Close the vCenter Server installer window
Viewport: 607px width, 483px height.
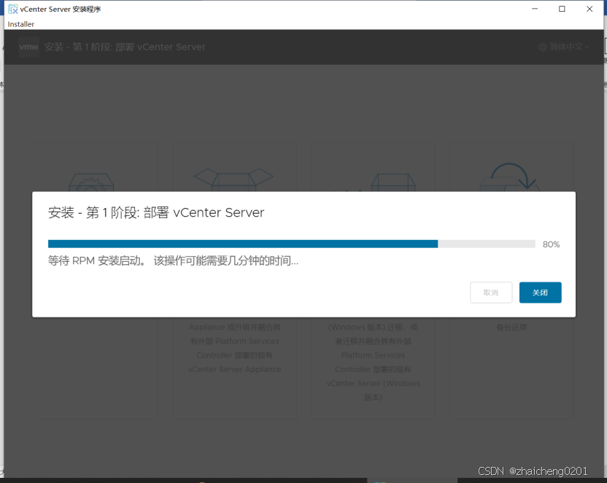(589, 9)
